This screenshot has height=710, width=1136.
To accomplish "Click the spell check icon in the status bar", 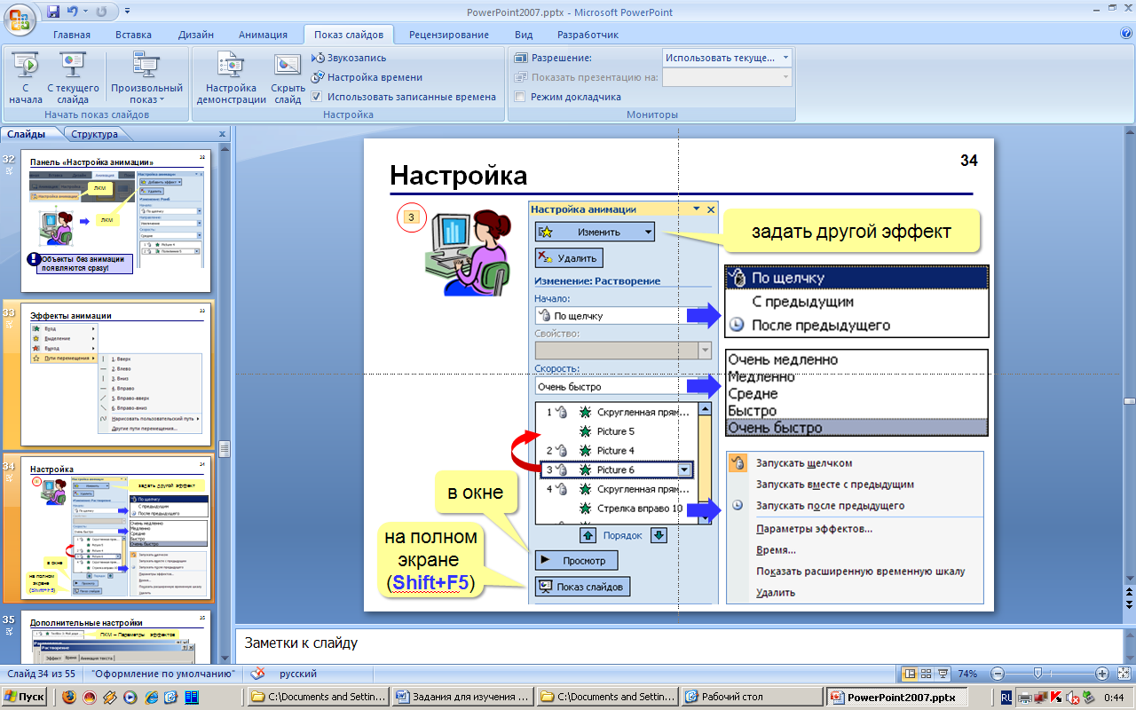I will [257, 674].
